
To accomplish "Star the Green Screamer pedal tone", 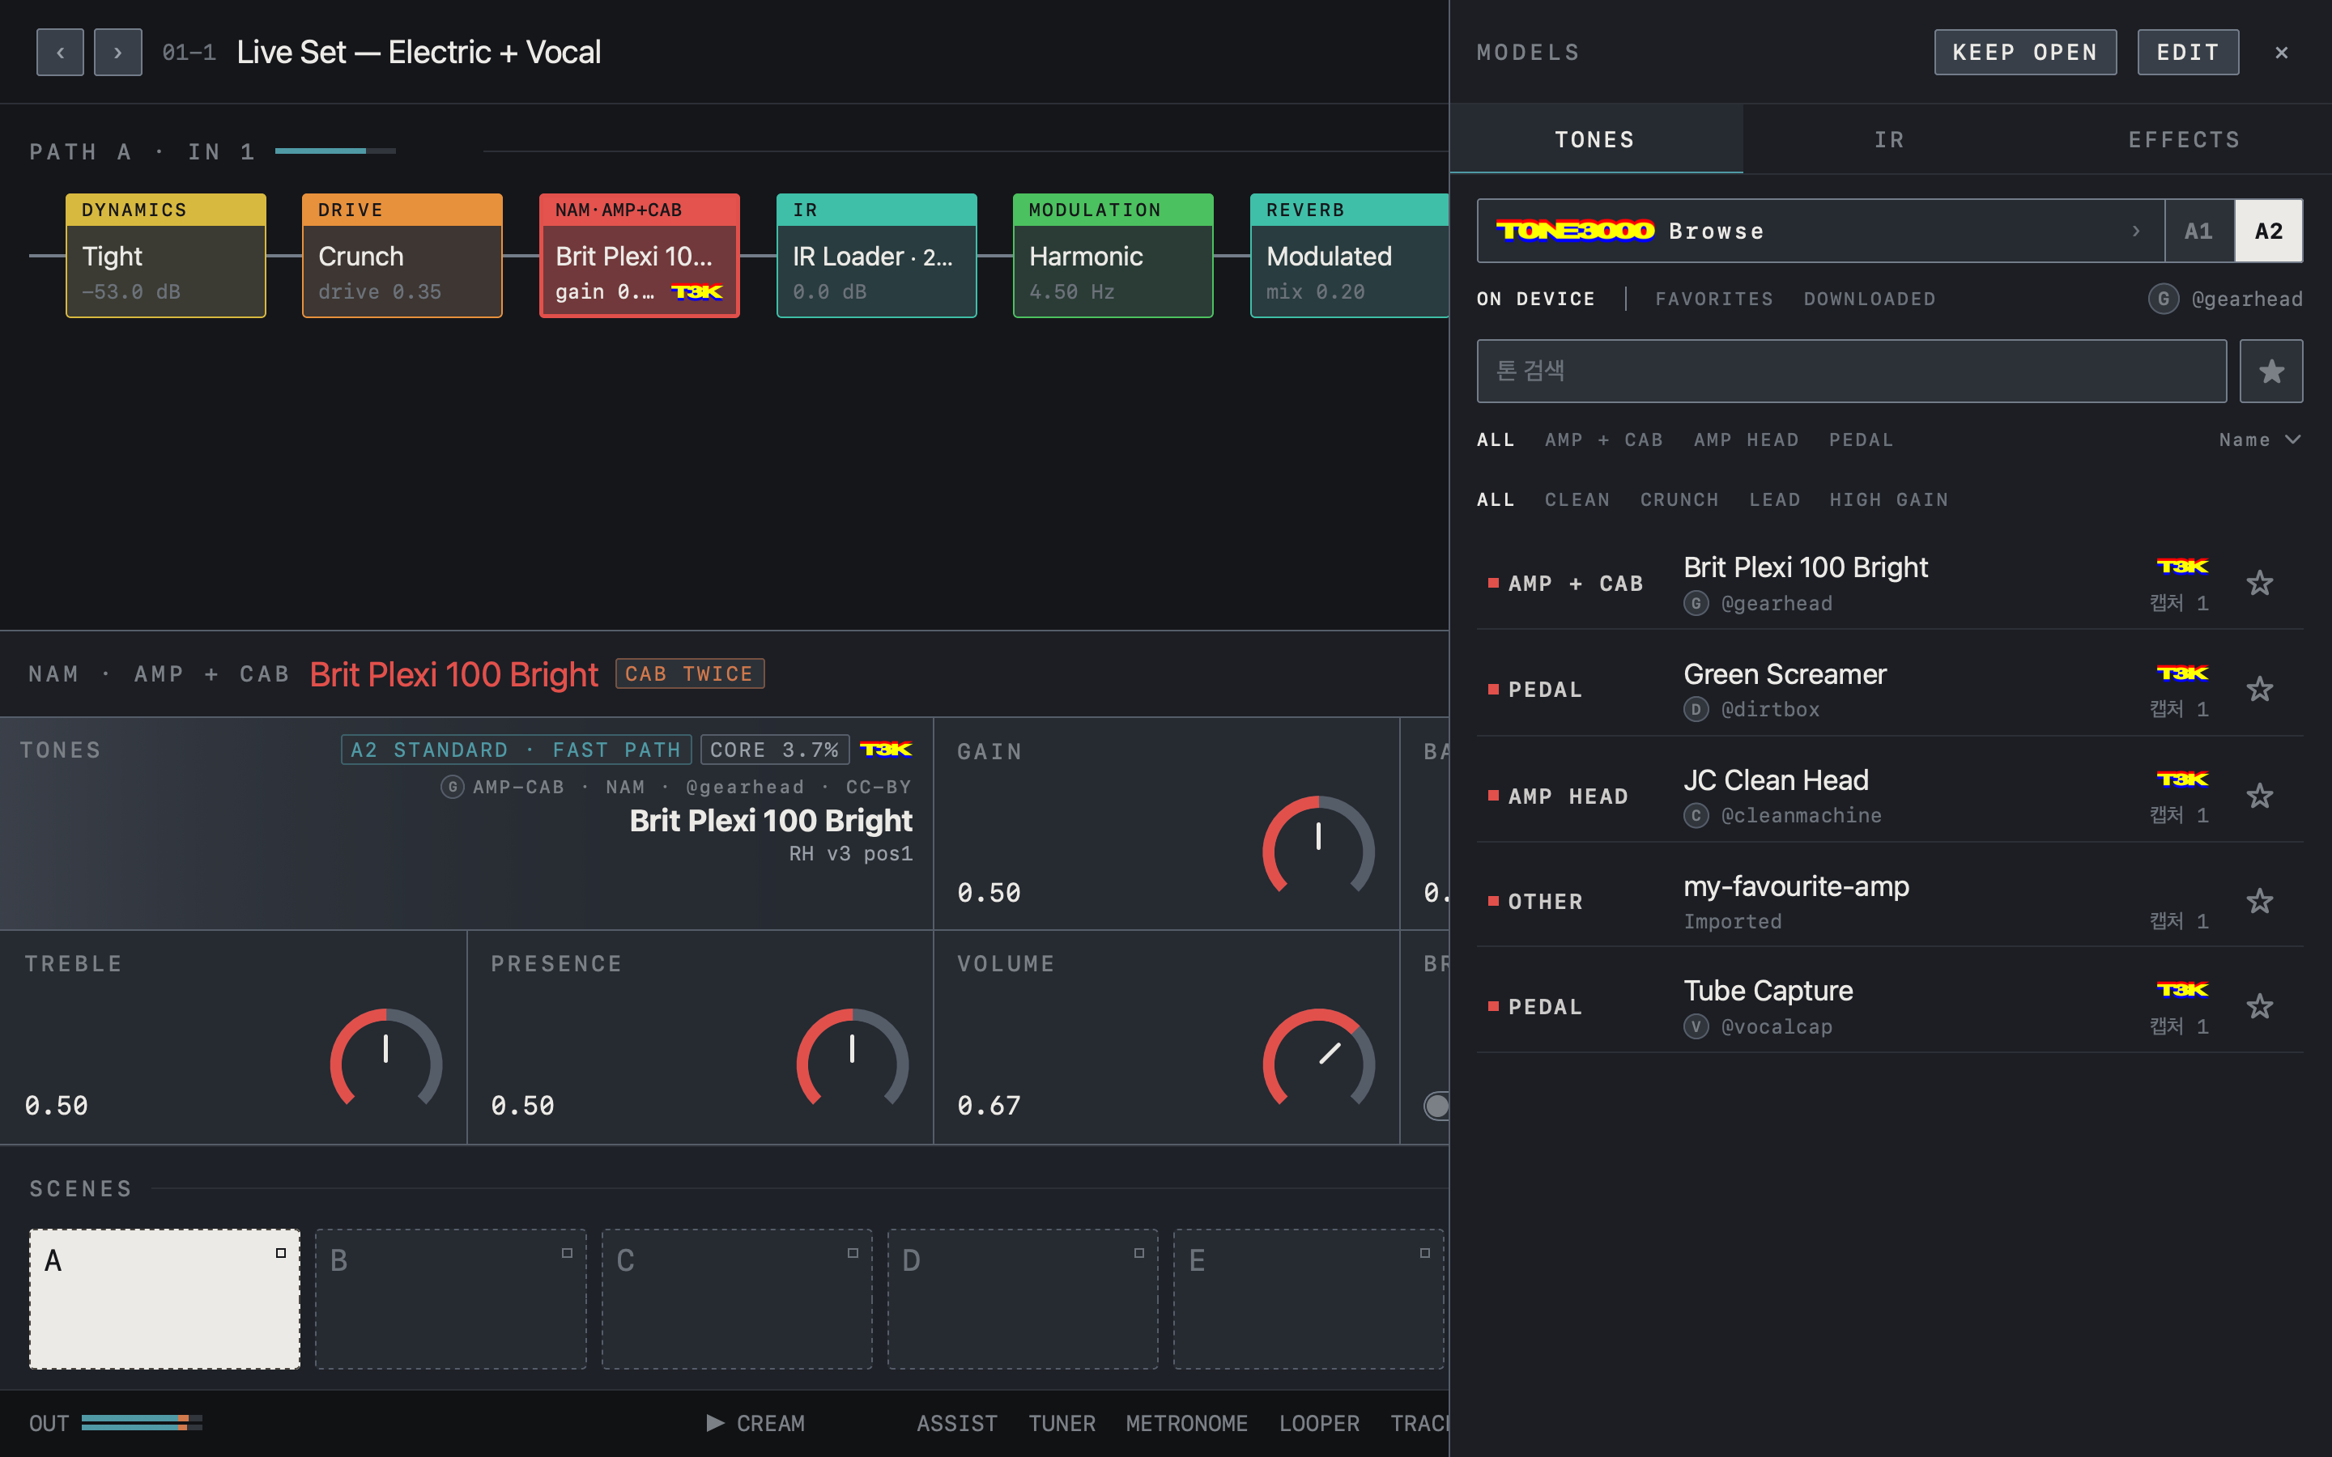I will 2259,689.
